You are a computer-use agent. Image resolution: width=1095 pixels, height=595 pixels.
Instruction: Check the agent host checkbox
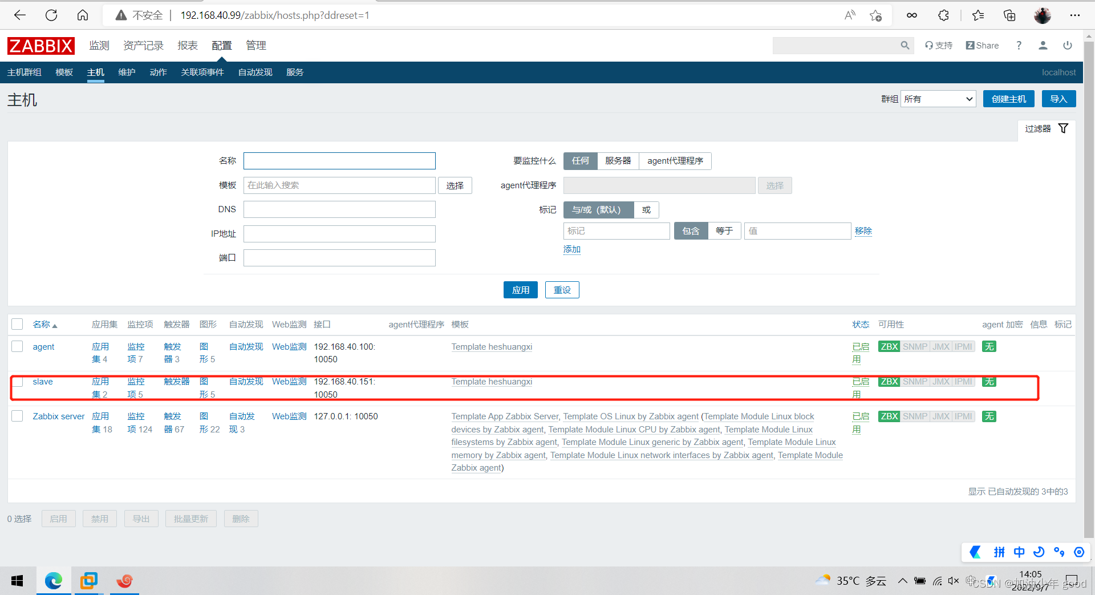[x=17, y=346]
